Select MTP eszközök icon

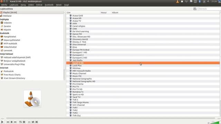[x=2, y=43]
